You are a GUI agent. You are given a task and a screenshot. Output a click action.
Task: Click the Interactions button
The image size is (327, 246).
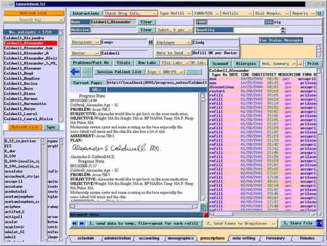coord(86,13)
